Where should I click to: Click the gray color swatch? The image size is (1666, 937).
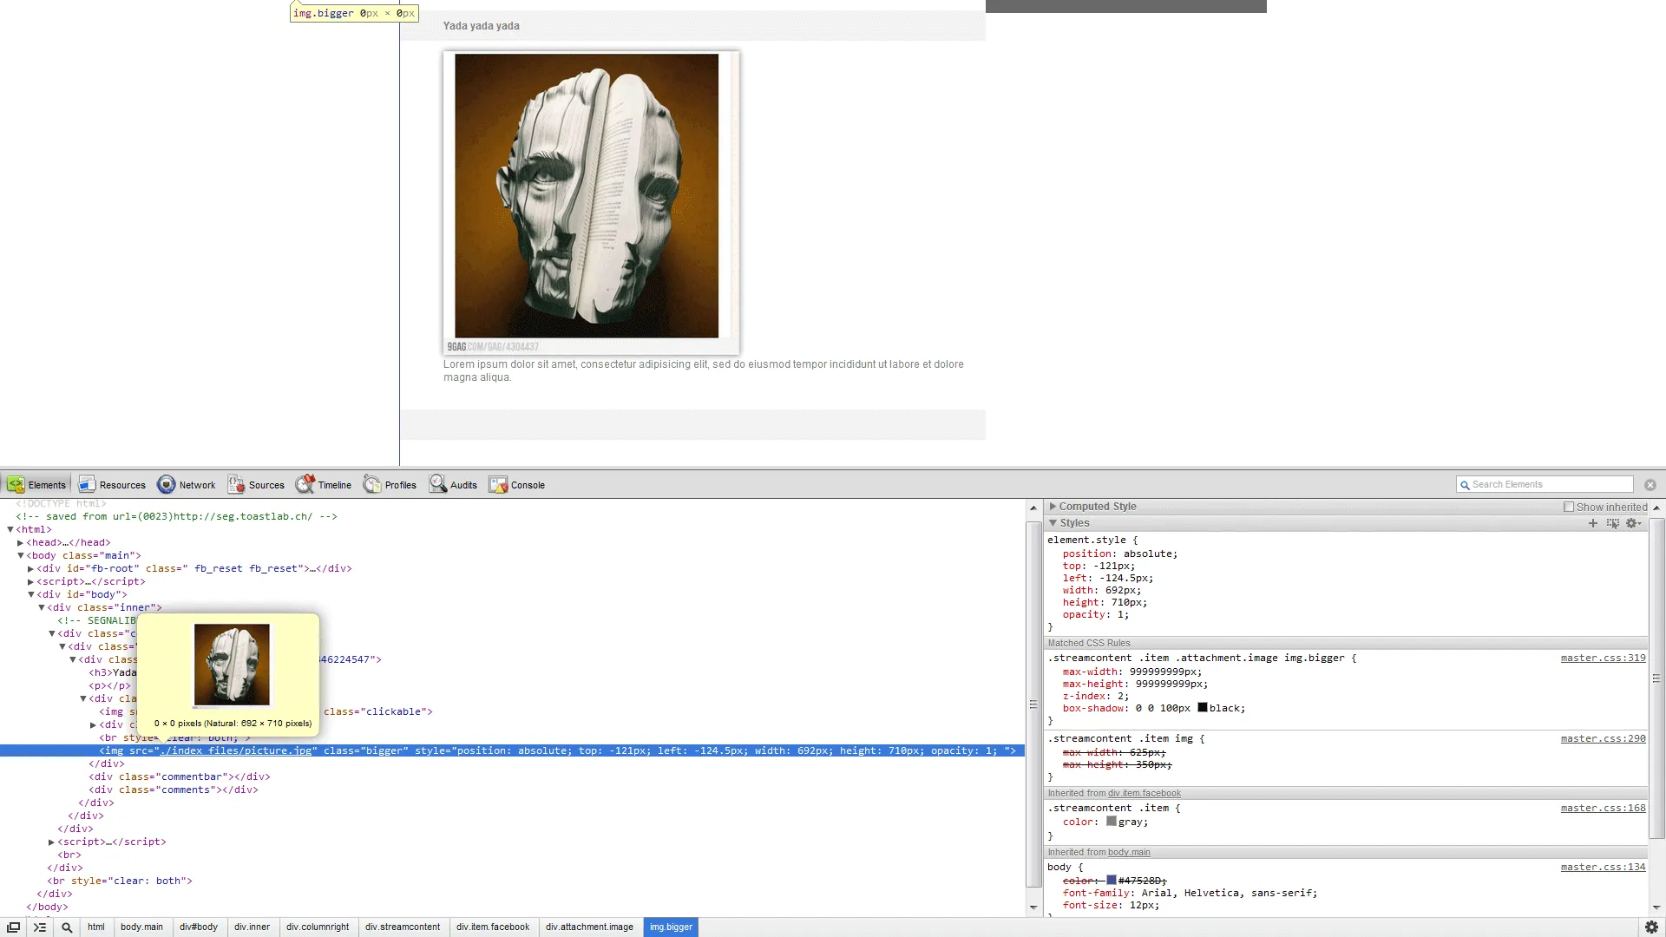pos(1111,821)
